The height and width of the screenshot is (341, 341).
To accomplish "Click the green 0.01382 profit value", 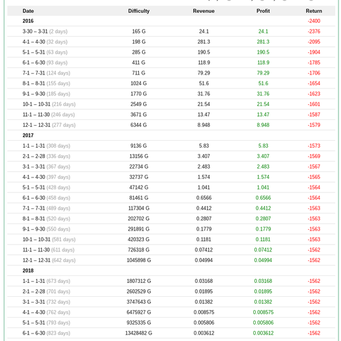I will tap(263, 302).
